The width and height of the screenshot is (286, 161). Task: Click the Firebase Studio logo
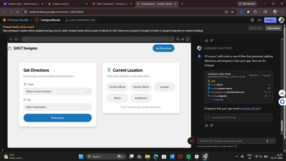click(x=5, y=20)
